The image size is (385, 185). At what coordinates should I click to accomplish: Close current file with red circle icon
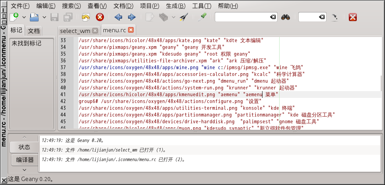click(100, 17)
